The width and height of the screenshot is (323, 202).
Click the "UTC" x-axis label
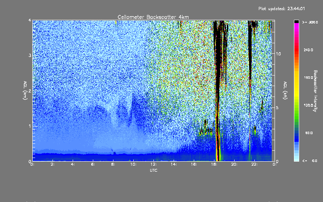coord(153,170)
